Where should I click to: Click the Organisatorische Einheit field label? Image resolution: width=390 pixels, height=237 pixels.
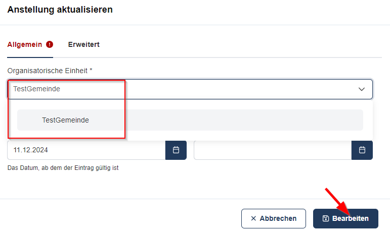click(x=48, y=70)
